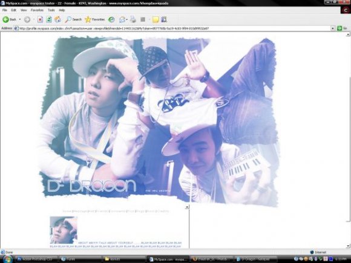
Task: Click the grey Forward arrow button
Action: [x=27, y=19]
